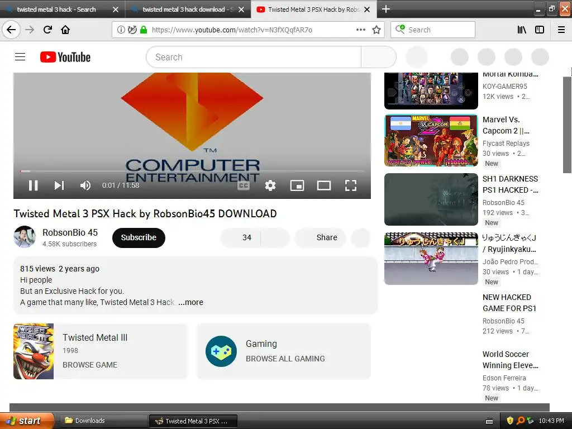Click the green padlock security icon

click(x=144, y=30)
